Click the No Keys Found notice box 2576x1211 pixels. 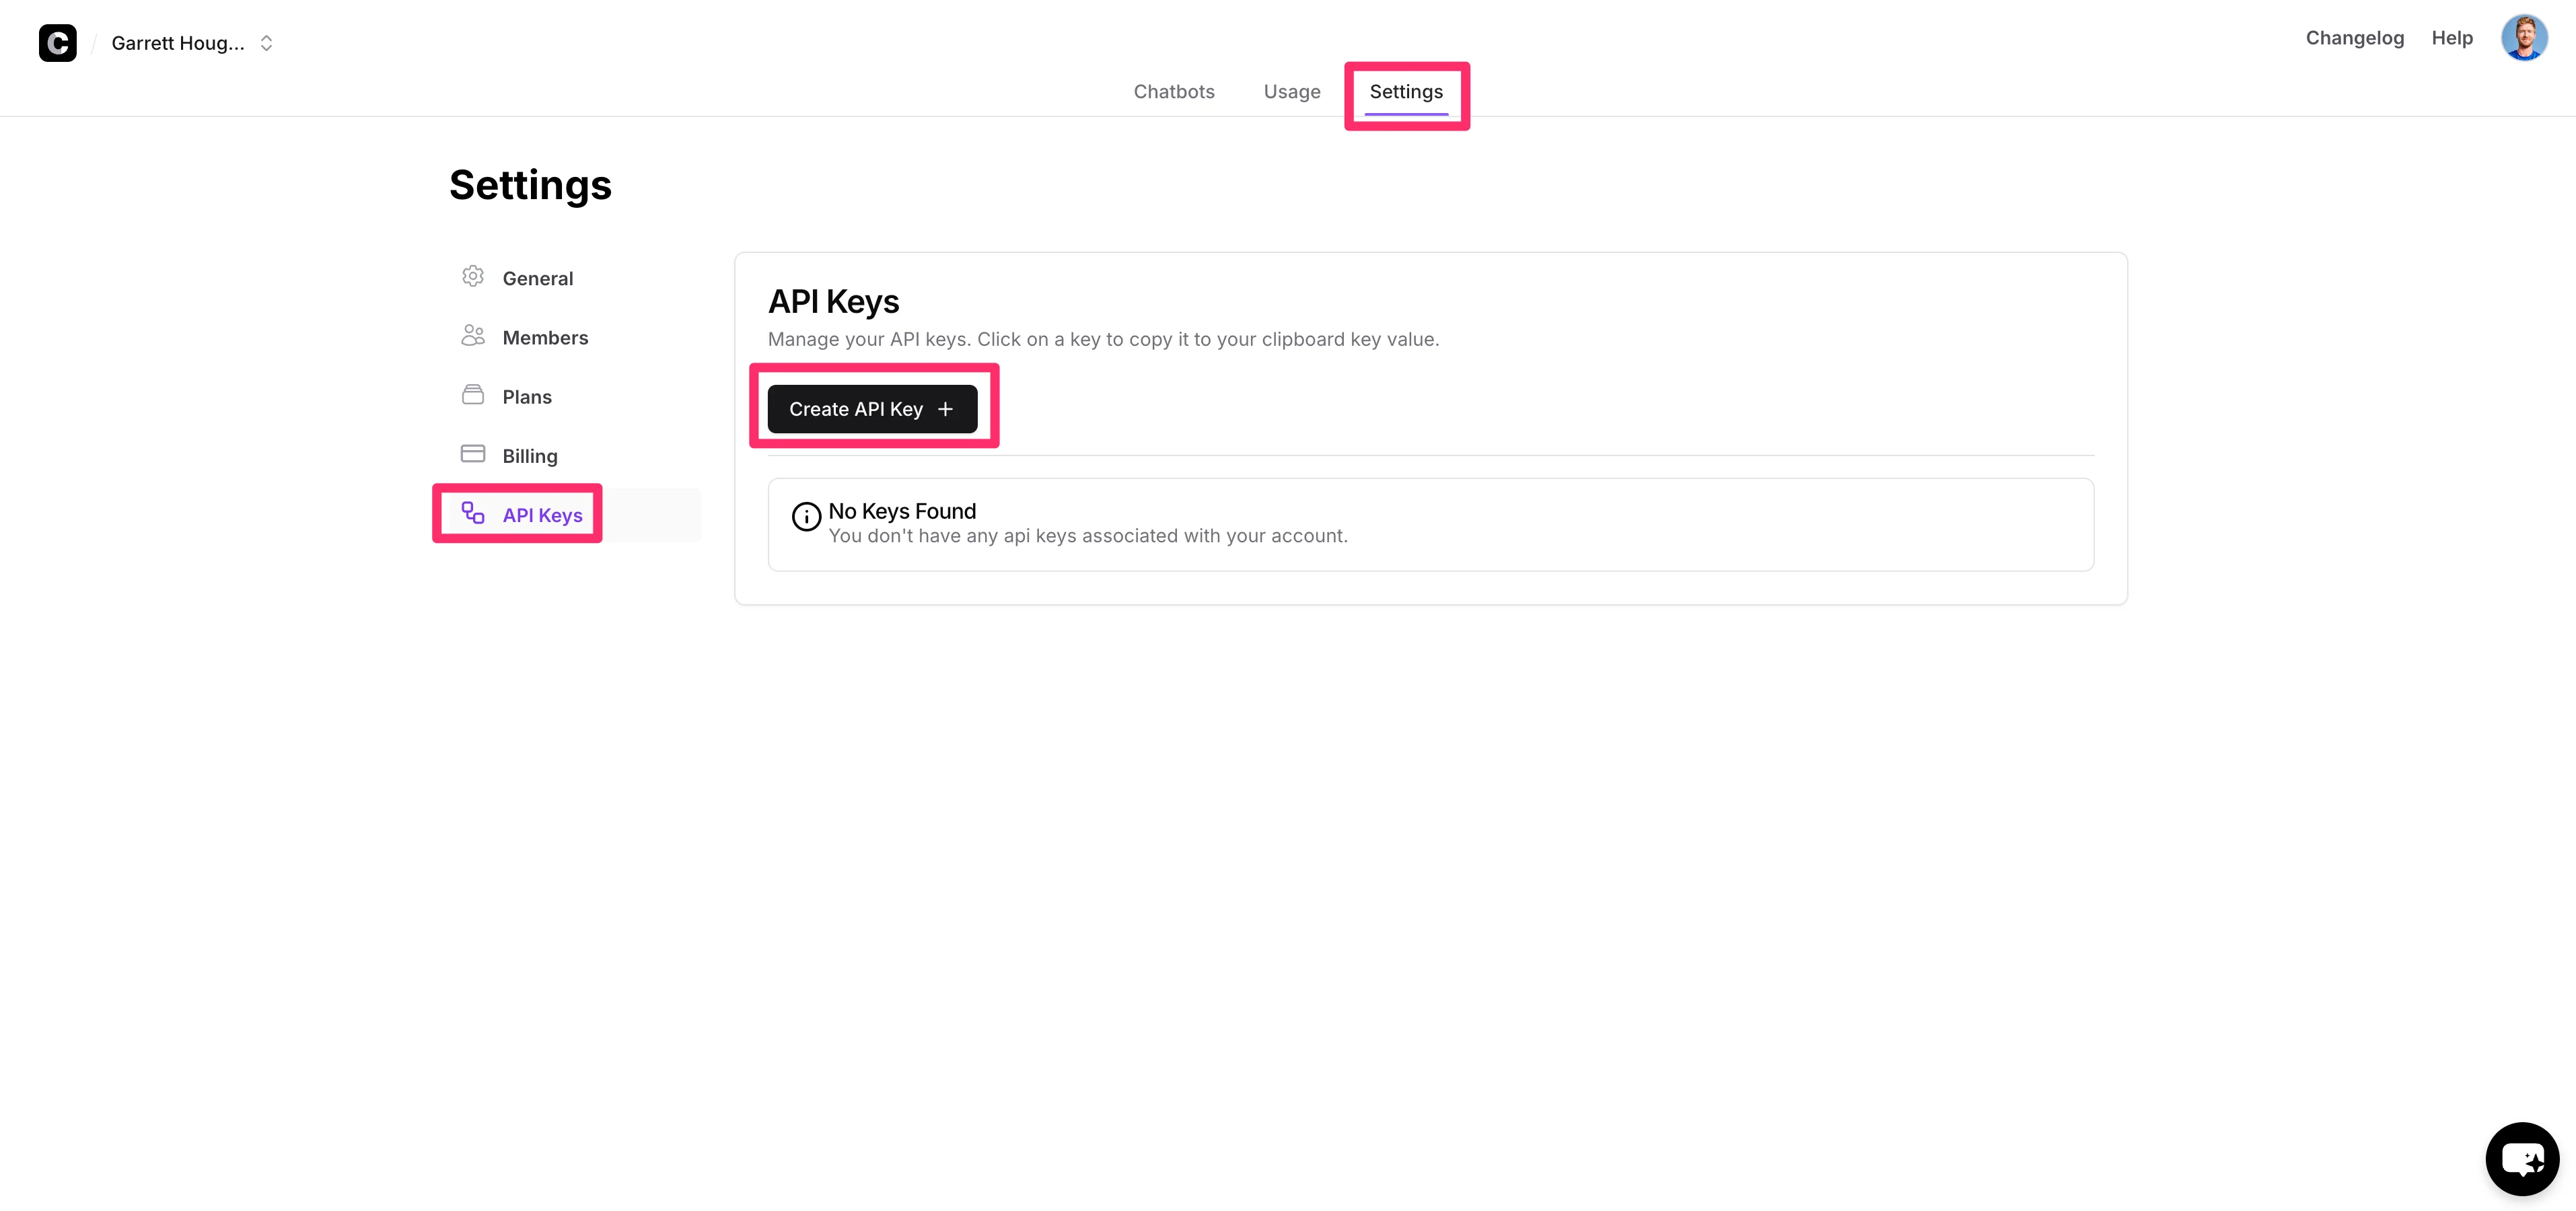coord(1430,524)
